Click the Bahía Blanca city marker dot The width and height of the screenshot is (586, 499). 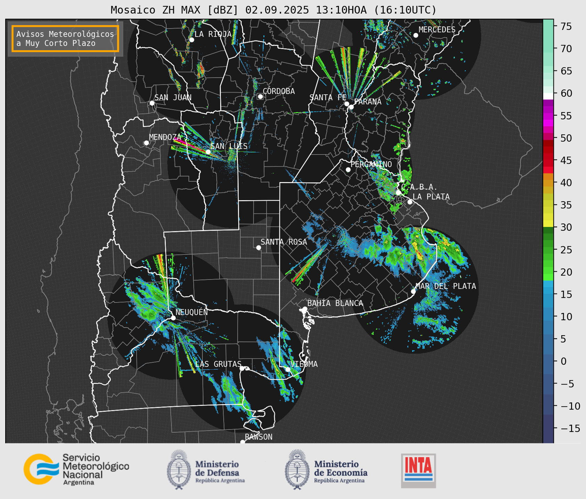click(x=305, y=309)
